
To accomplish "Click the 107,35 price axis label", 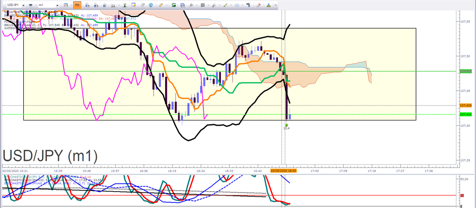I will [x=466, y=160].
